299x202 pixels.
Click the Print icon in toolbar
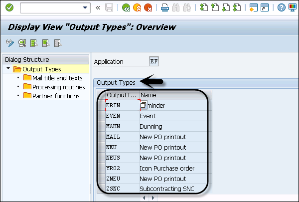(165, 8)
